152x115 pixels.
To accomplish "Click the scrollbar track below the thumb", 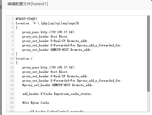I will tap(148, 102).
